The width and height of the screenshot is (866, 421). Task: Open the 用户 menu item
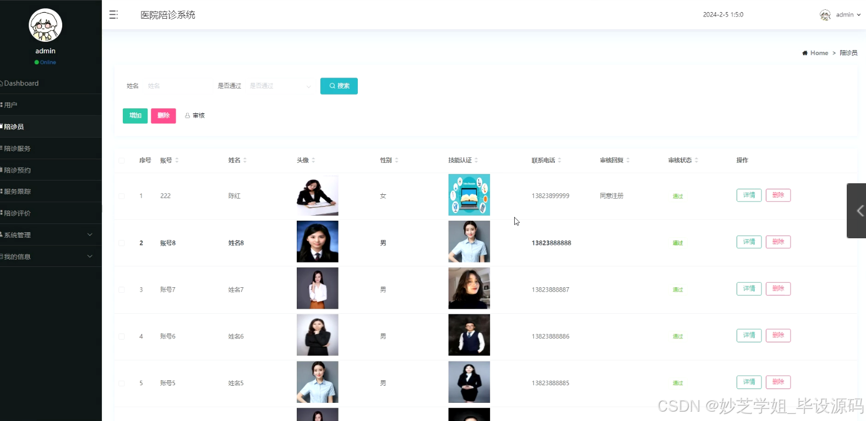pos(51,105)
